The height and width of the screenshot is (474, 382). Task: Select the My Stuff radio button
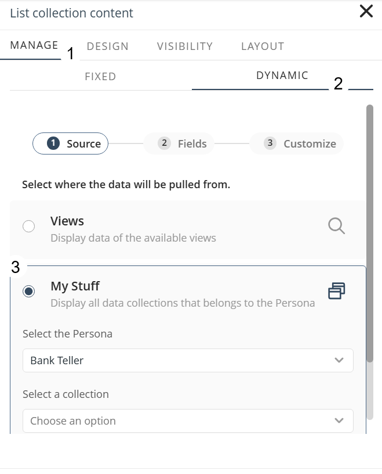click(x=29, y=292)
